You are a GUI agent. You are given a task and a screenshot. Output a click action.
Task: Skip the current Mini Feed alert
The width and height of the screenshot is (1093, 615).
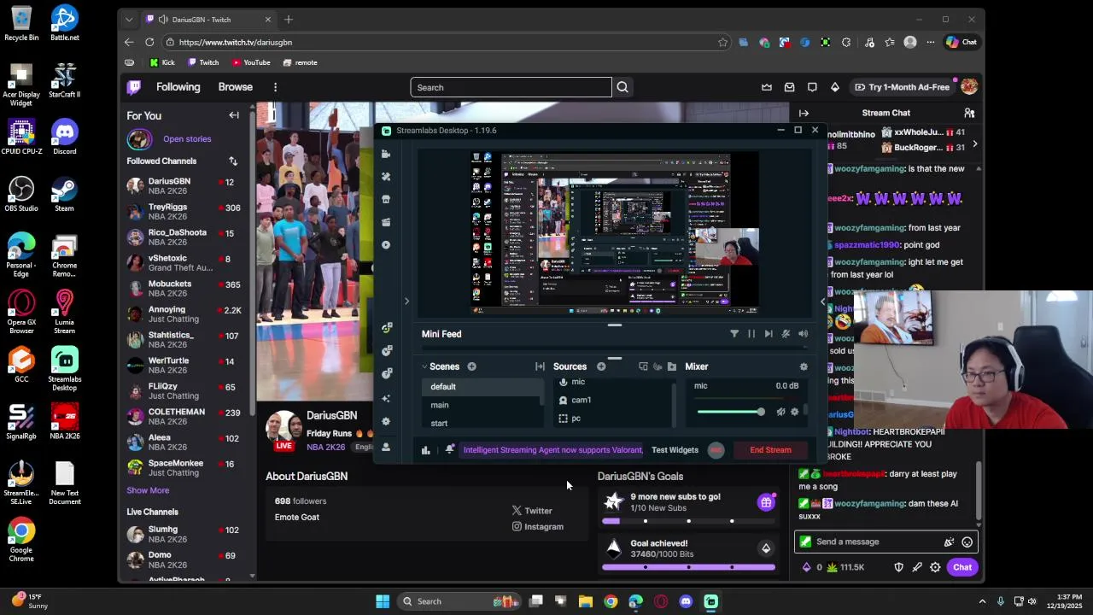(769, 334)
